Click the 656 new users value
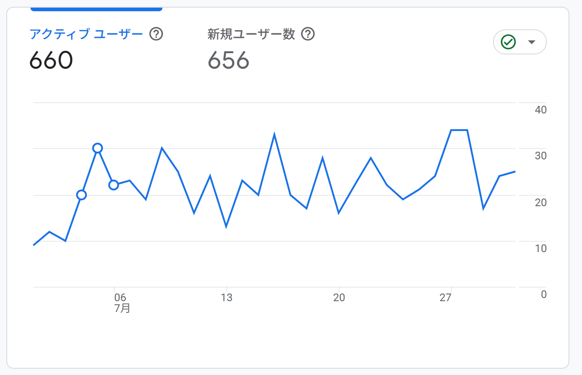 228,60
